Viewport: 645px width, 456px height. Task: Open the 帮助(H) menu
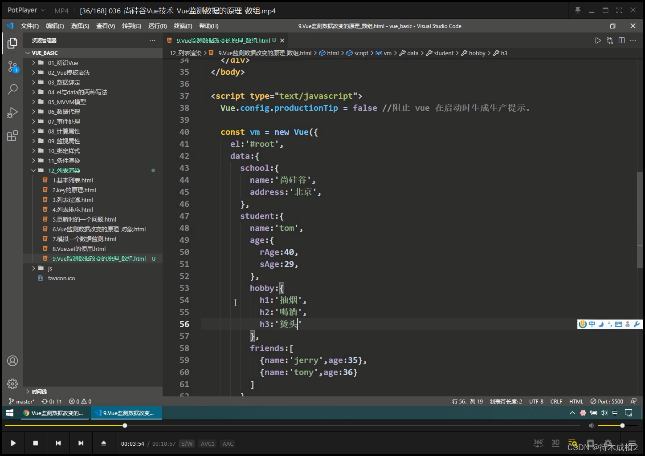click(x=209, y=26)
